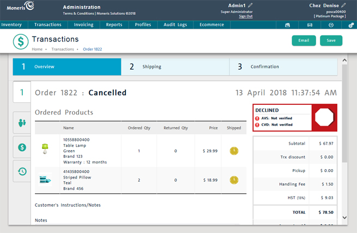Open the mail envelope icon in toolbar

(x=310, y=25)
